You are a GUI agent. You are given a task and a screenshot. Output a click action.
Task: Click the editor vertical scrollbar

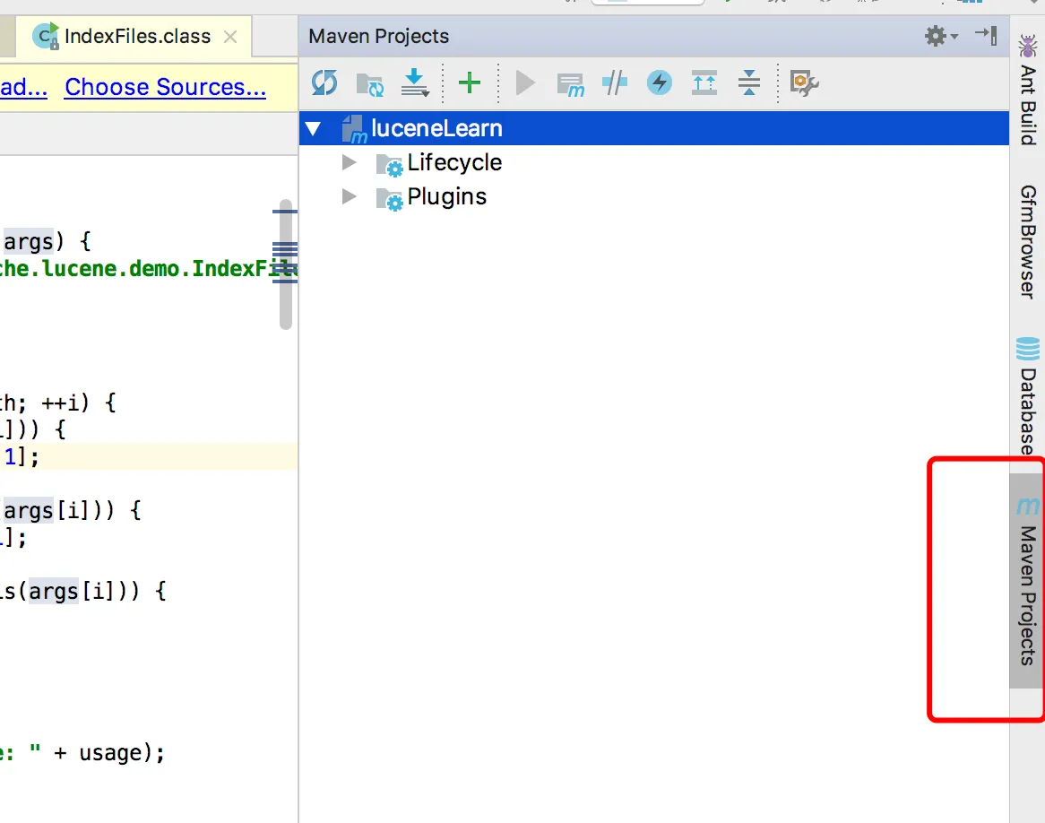pos(286,264)
